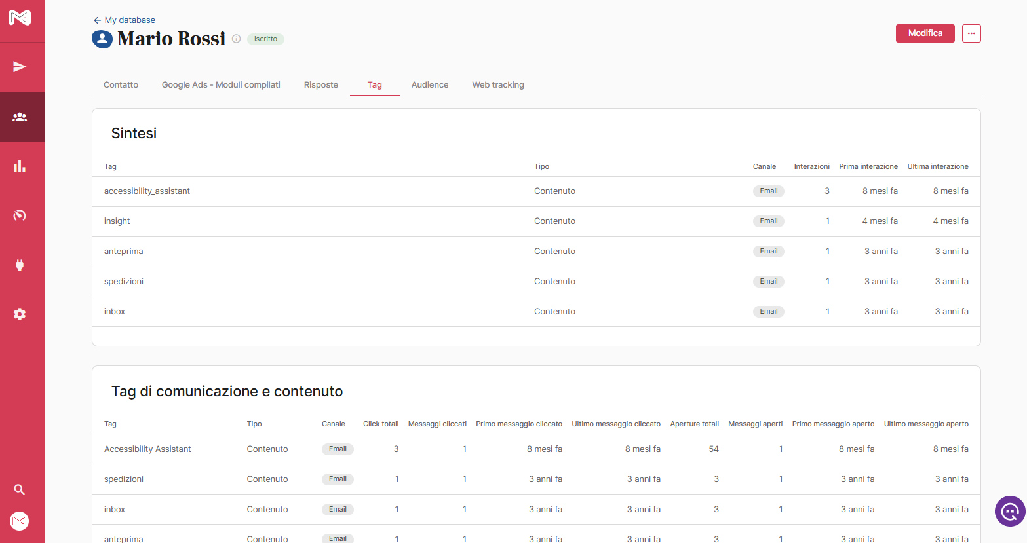Click the accessibility_assistant tag row in Sintesi
Screen dimensions: 1027x543
[x=147, y=191]
